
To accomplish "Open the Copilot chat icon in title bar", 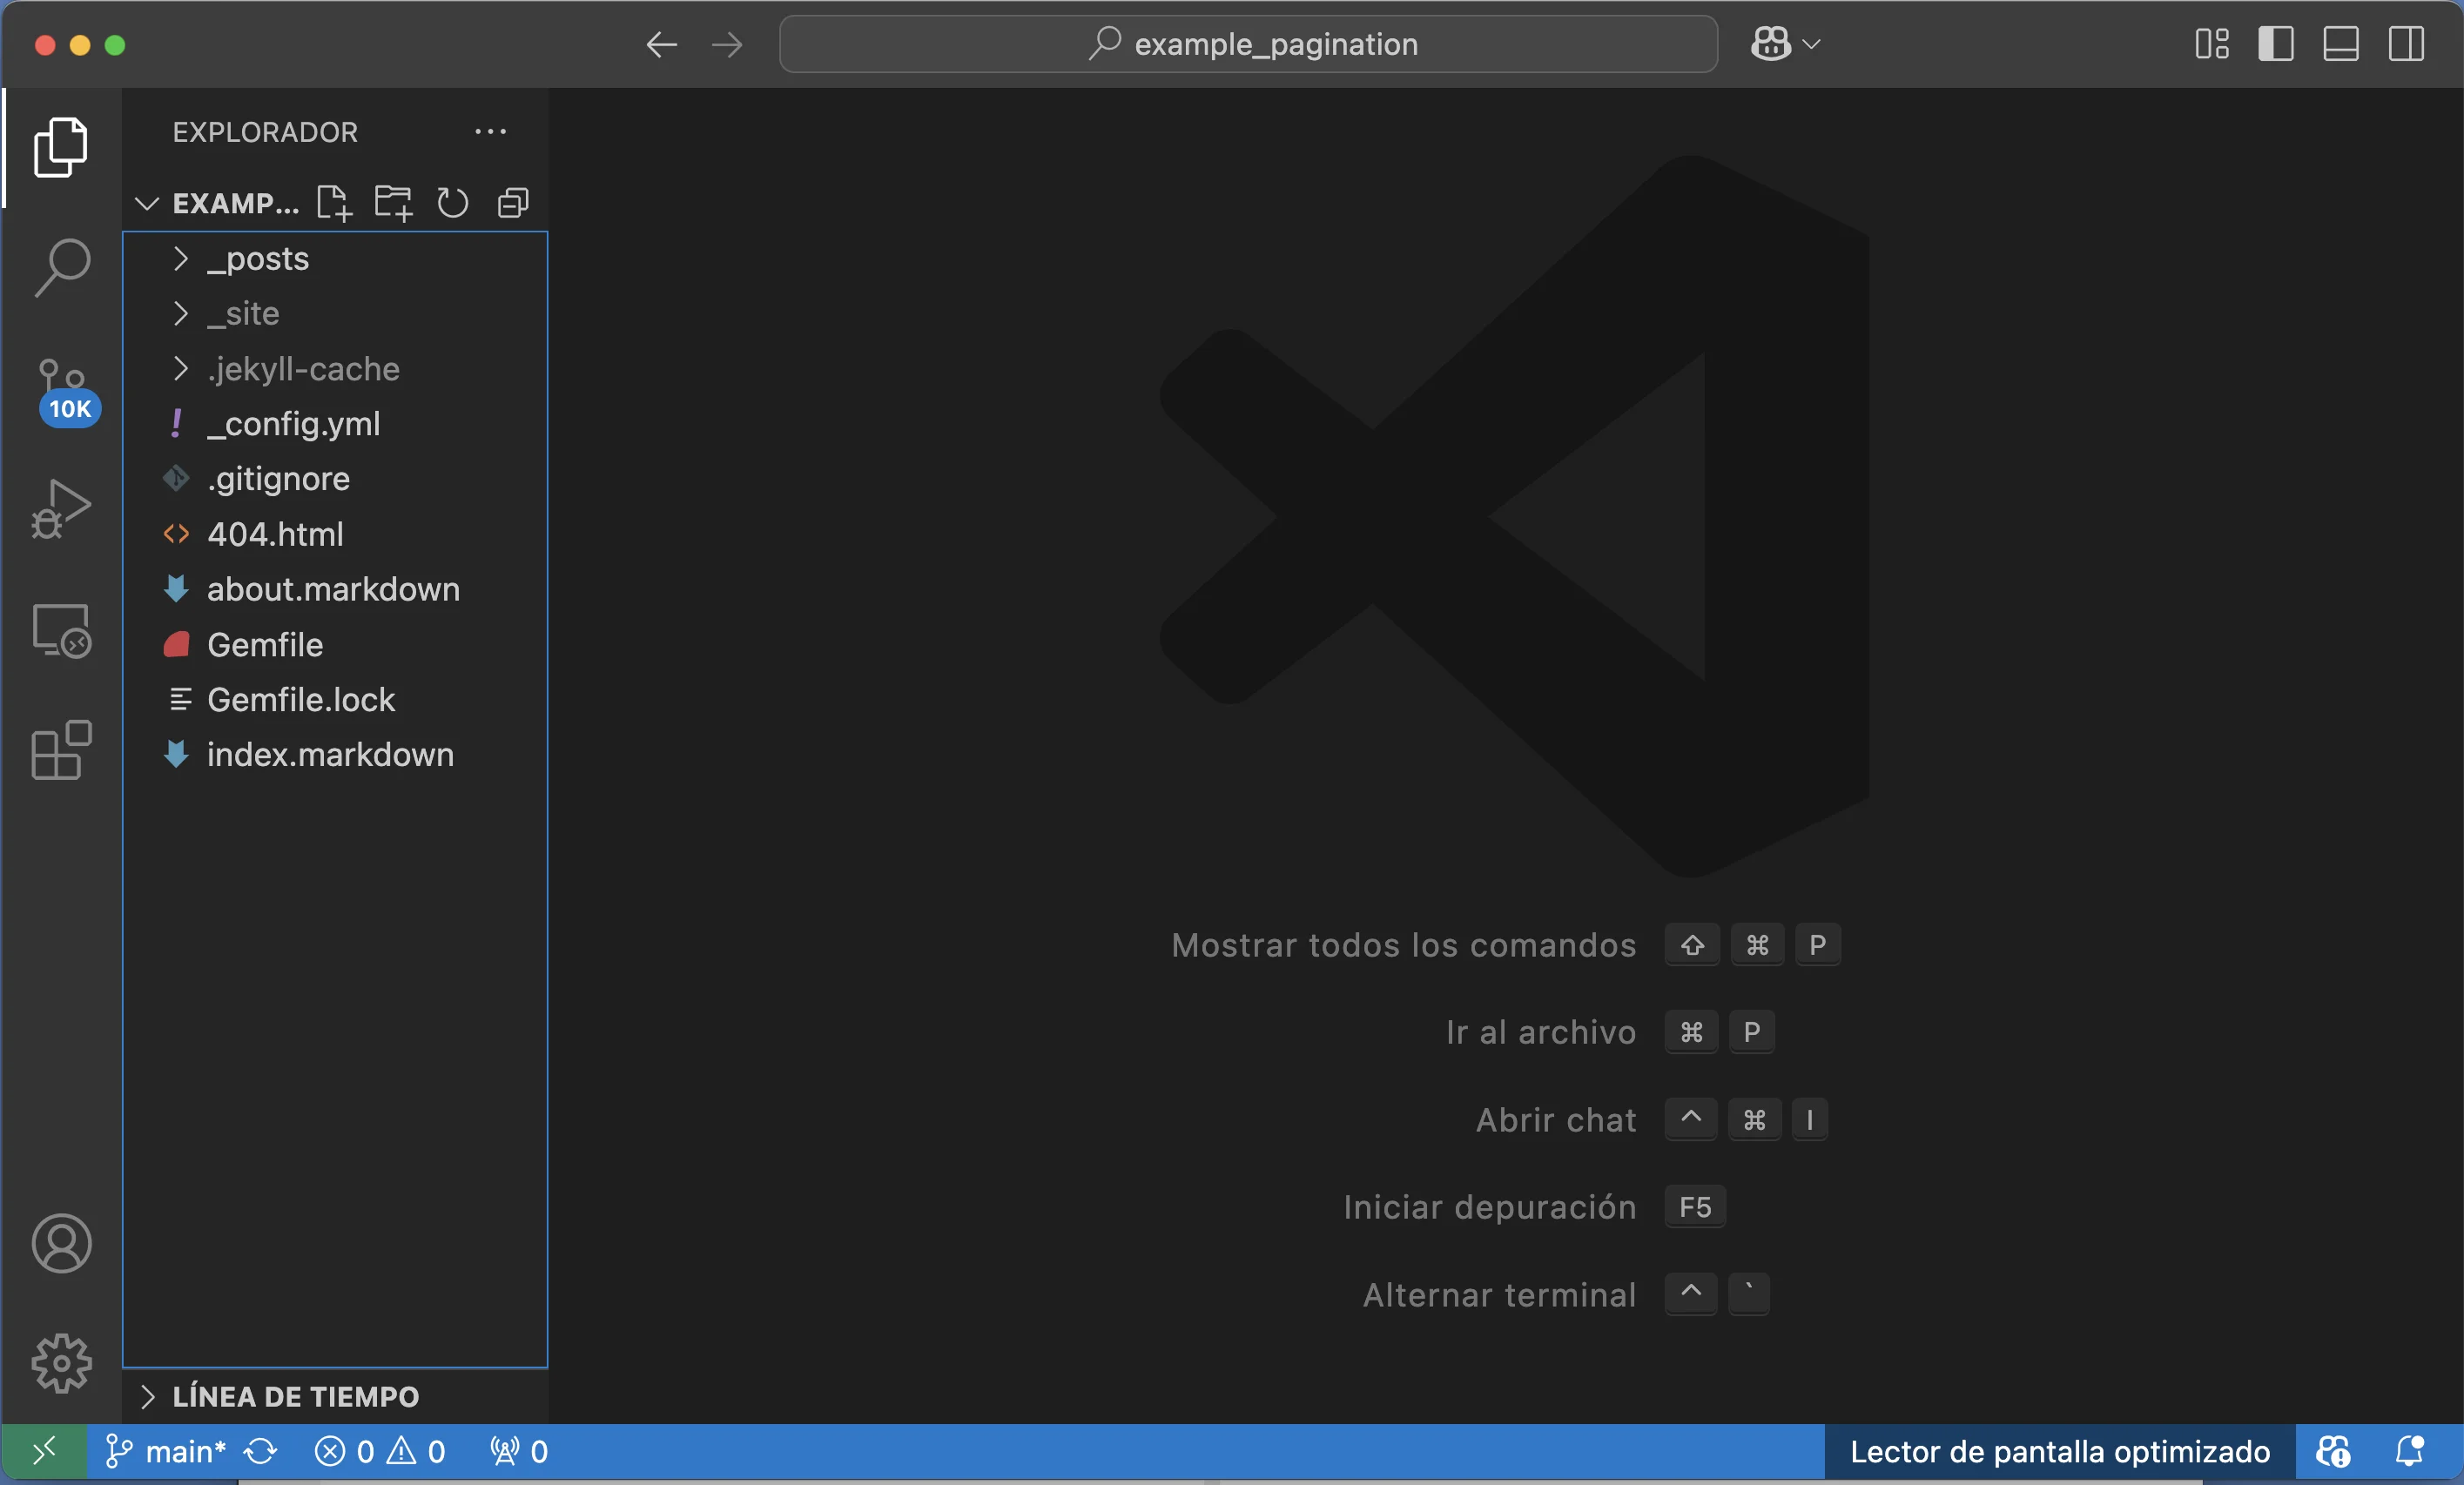I will coord(1770,44).
